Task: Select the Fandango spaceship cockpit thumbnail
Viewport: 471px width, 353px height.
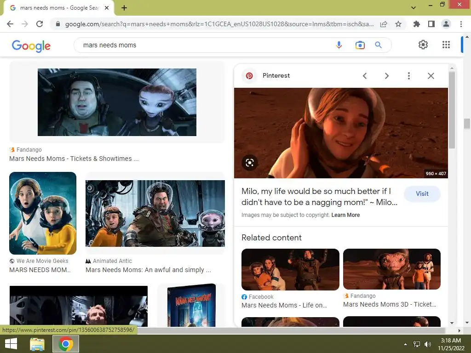Action: pos(117,102)
